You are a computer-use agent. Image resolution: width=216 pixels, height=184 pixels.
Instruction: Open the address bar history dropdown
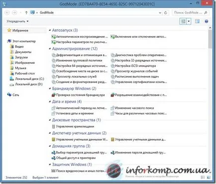160,12
